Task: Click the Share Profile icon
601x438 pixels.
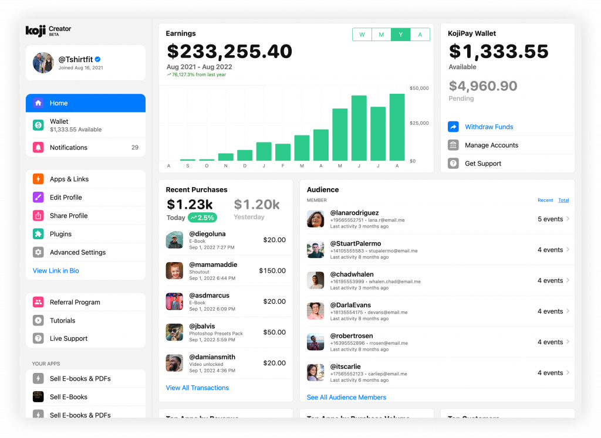Action: tap(38, 216)
